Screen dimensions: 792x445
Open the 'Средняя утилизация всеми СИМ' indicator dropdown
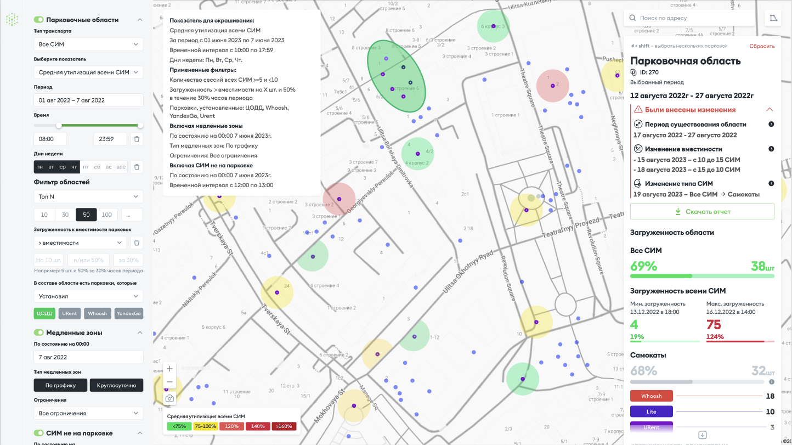(x=88, y=72)
